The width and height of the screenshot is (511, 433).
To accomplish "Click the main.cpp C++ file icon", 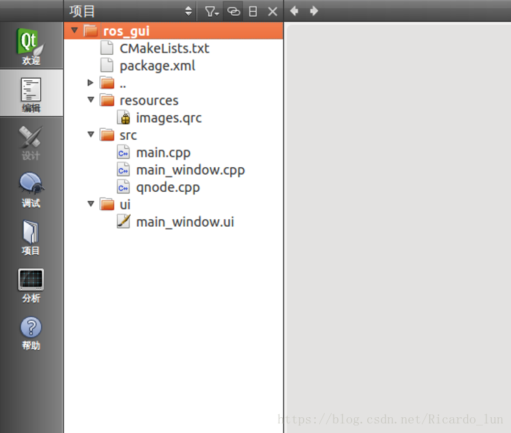I will tap(123, 152).
